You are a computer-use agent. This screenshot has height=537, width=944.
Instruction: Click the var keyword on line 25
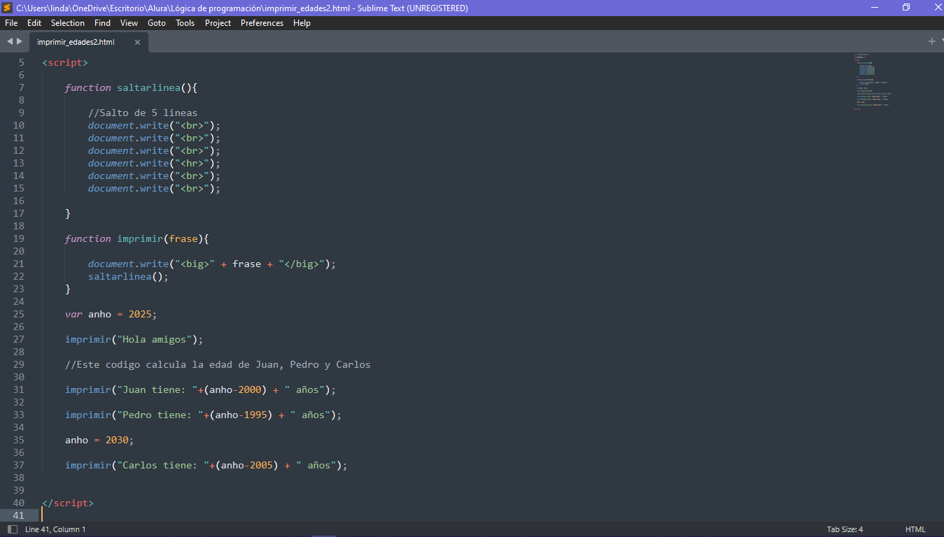(73, 314)
